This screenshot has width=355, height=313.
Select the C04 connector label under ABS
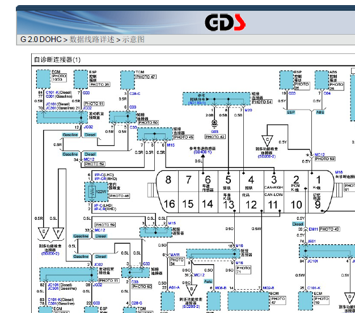327,94
